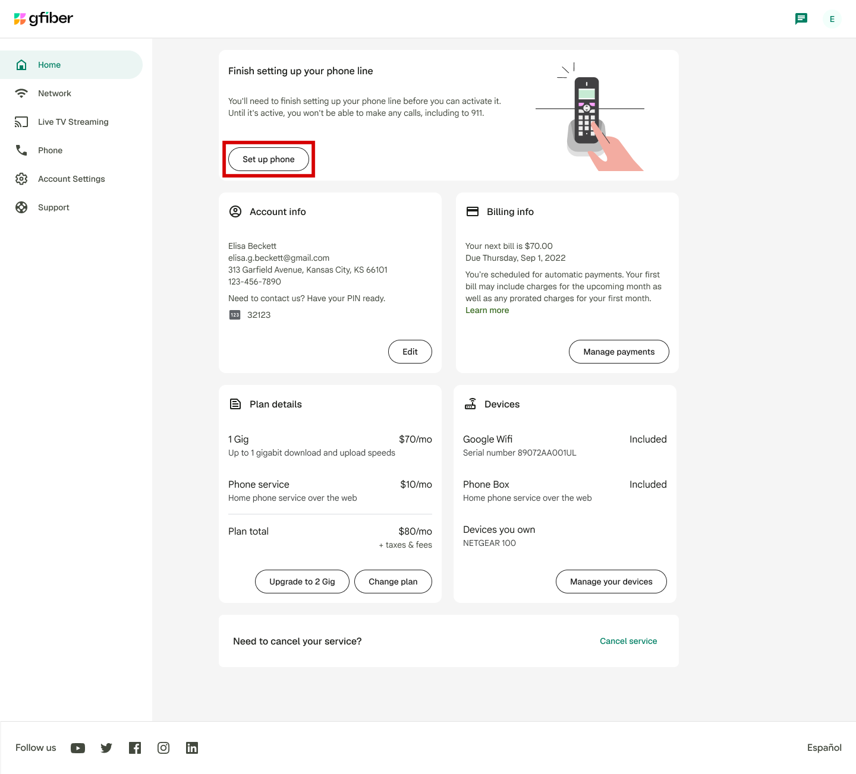The height and width of the screenshot is (774, 856).
Task: Click the Change plan button
Action: click(393, 582)
